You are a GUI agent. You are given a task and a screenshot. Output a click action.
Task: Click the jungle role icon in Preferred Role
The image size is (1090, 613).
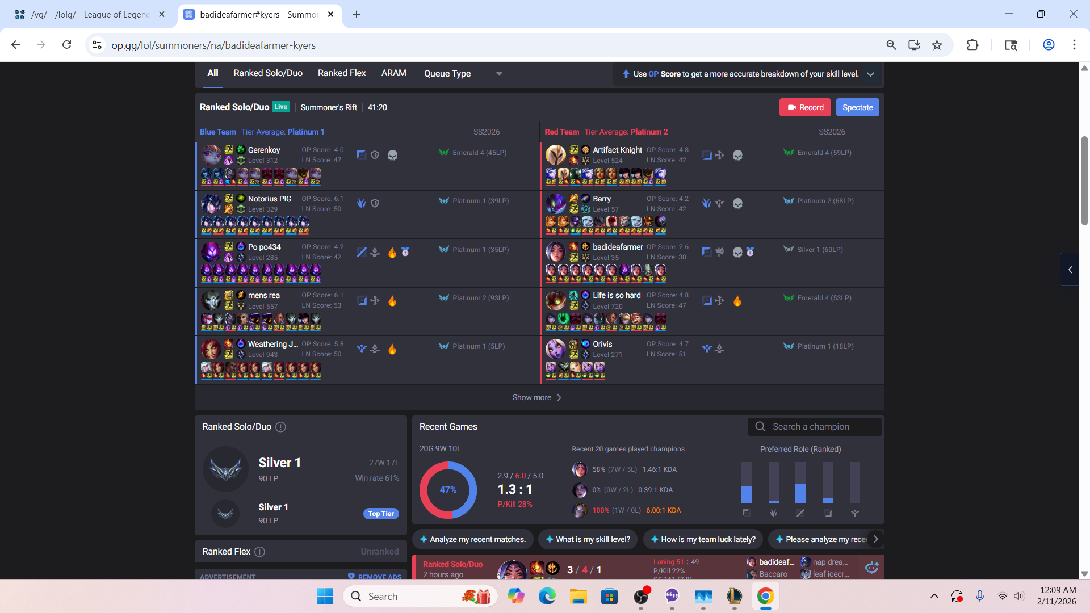coord(773,513)
